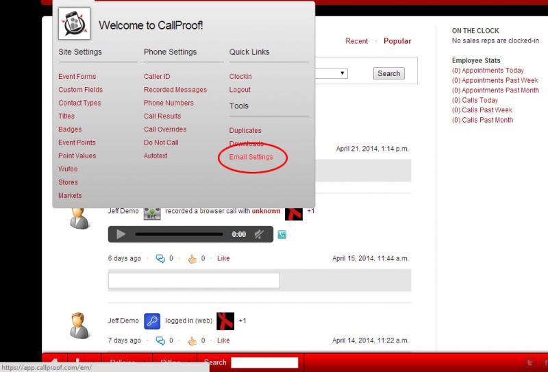Open the Badges settings link

point(70,129)
